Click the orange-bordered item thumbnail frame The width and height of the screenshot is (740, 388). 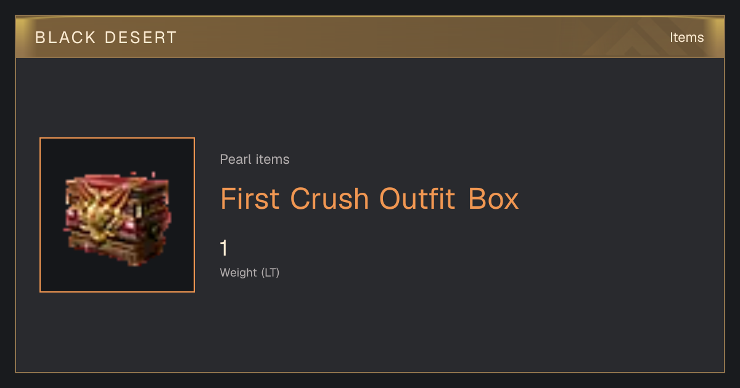117,215
